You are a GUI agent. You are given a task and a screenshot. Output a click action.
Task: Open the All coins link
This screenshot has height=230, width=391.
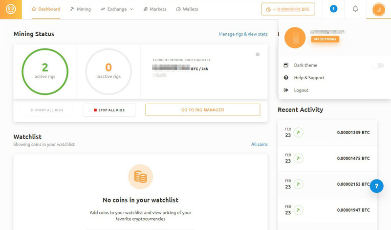tap(260, 144)
